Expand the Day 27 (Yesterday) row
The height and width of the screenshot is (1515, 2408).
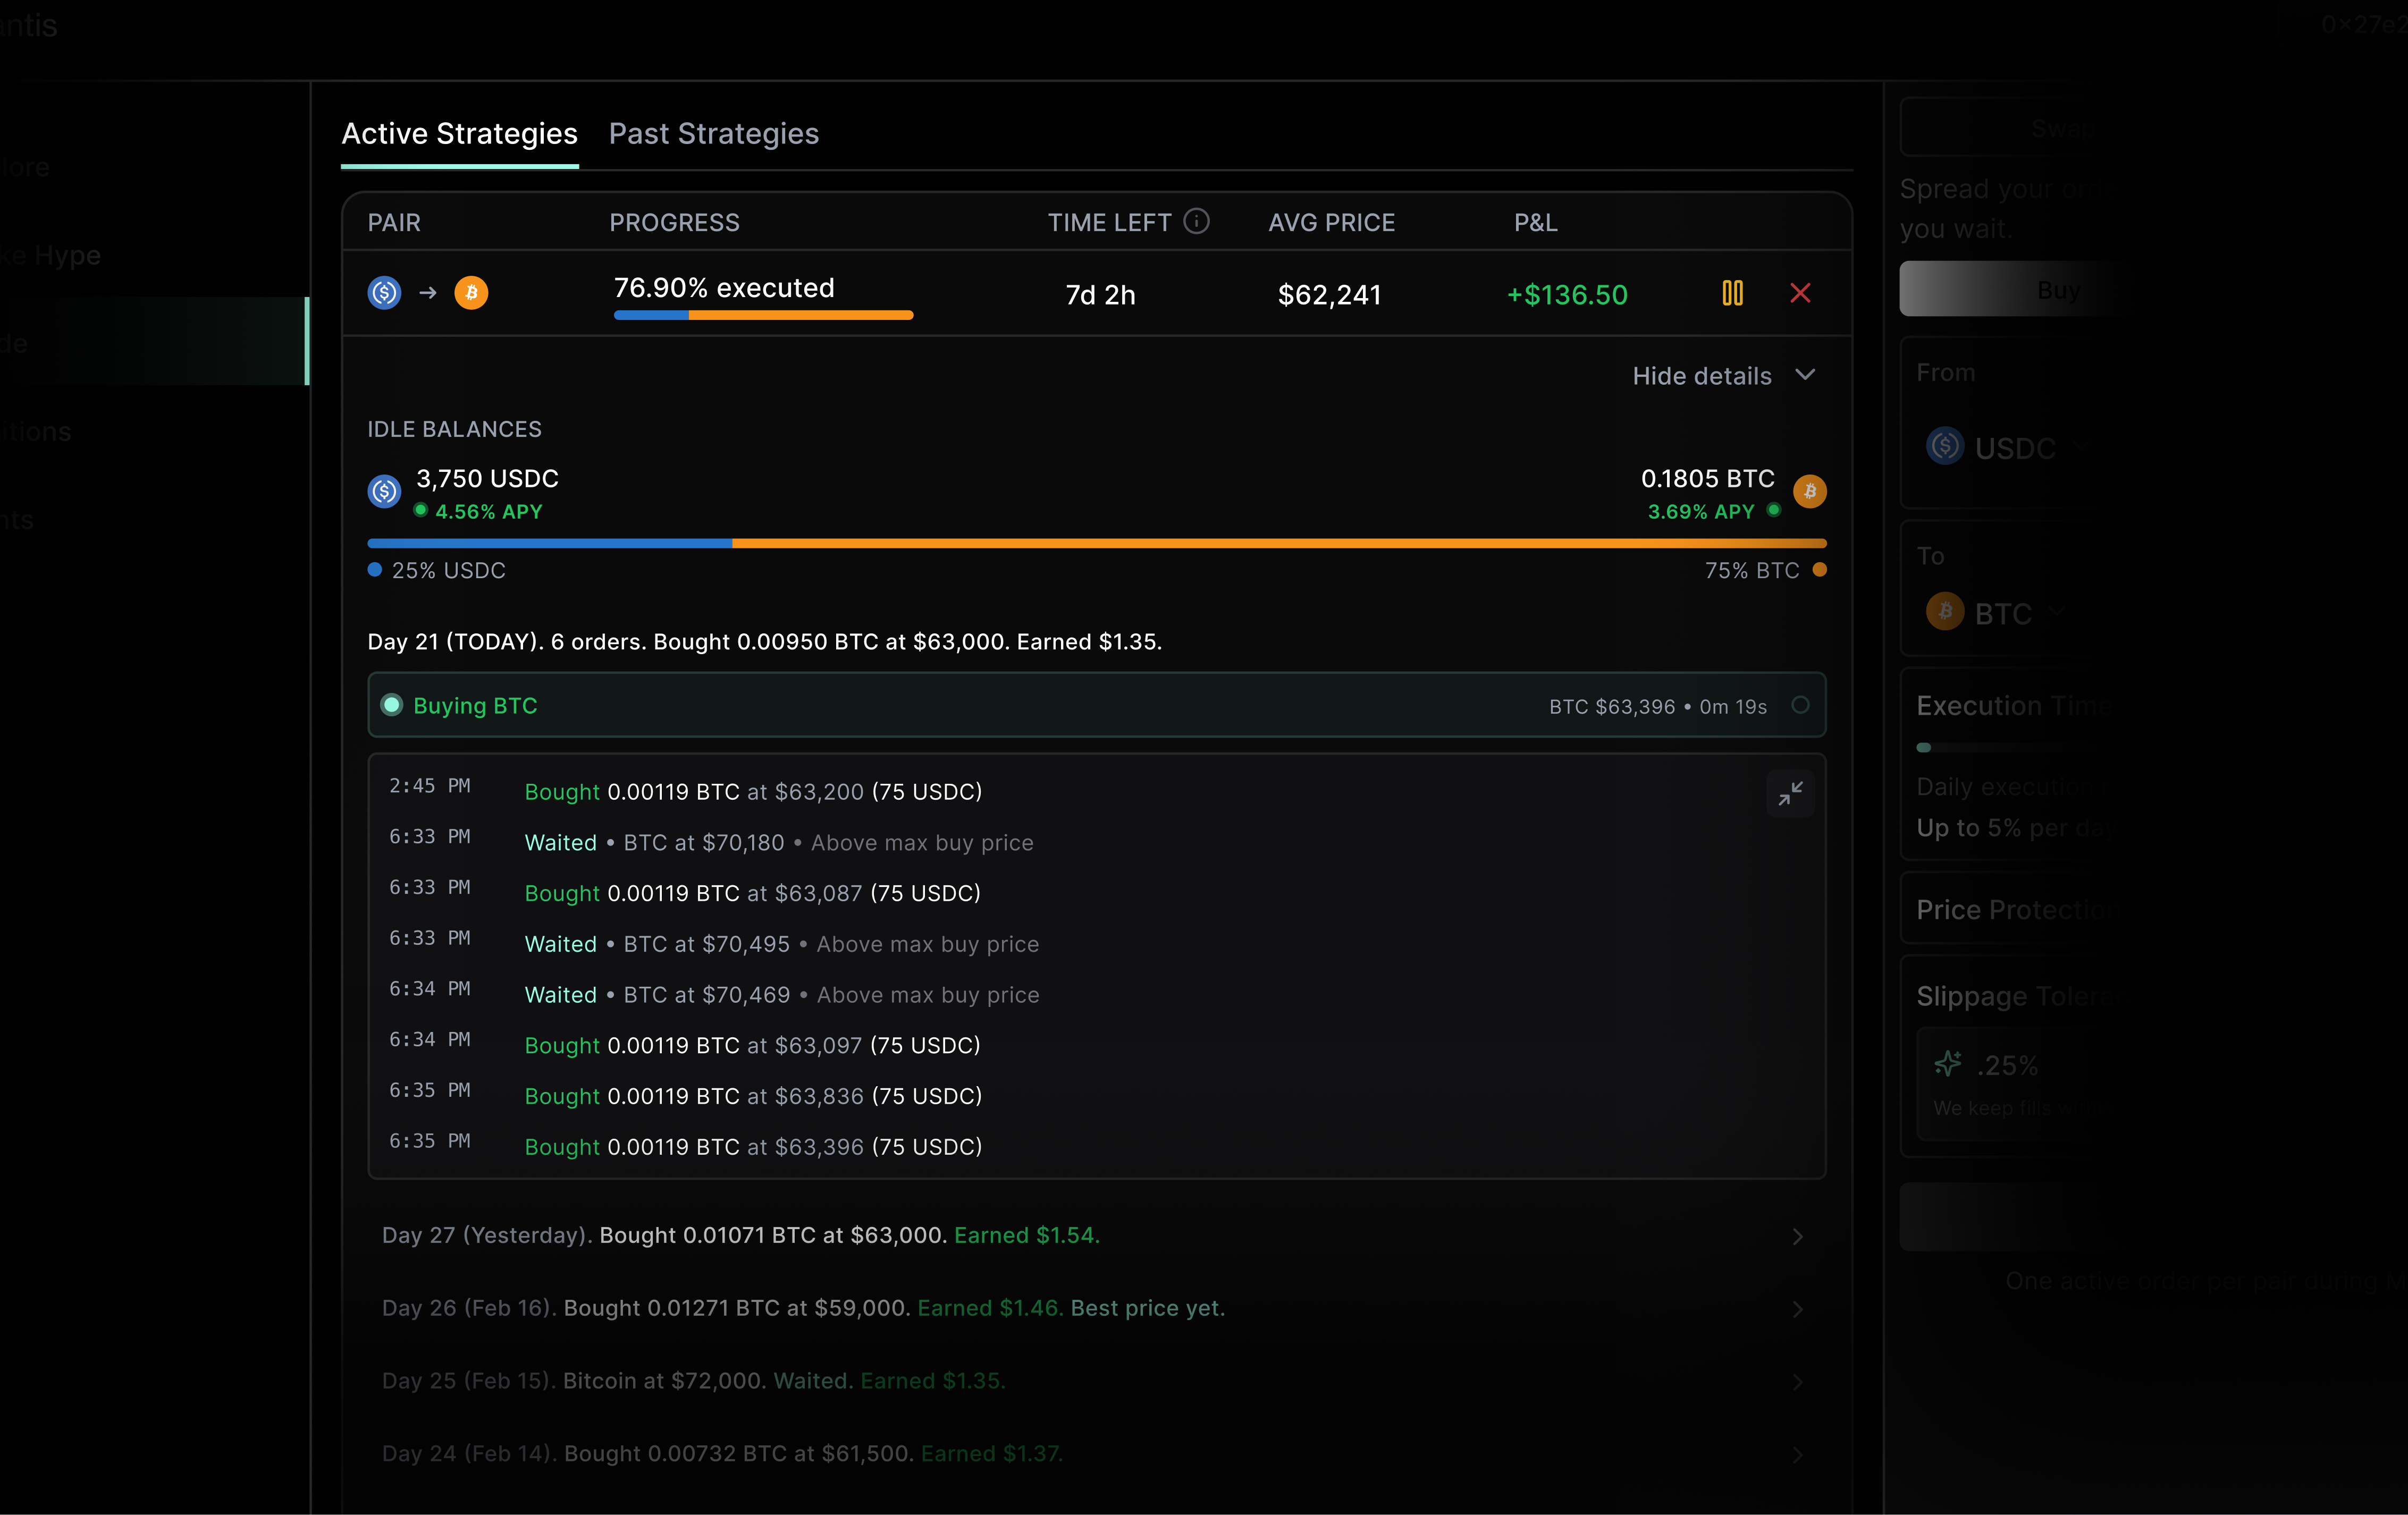(1097, 1236)
